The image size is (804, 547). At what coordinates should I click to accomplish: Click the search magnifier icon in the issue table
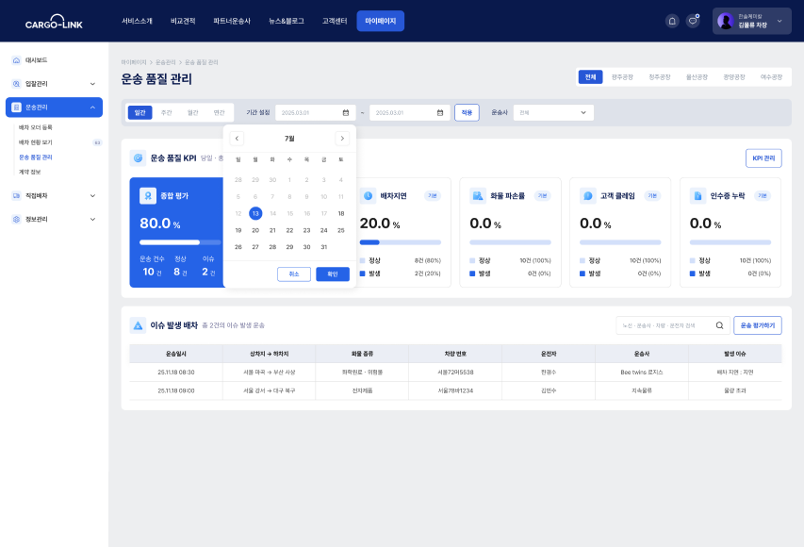tap(720, 325)
